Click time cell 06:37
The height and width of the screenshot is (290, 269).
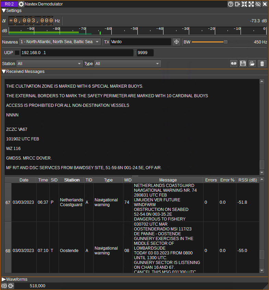[43, 202]
